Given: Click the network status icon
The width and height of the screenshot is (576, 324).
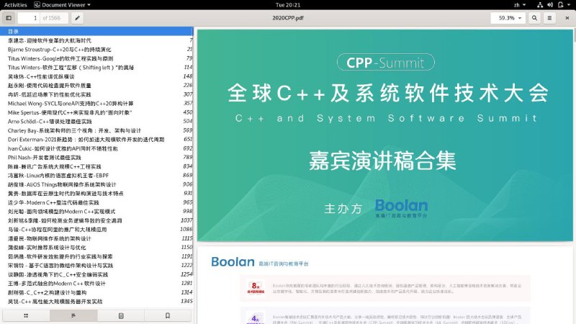Looking at the screenshot, I should coord(540,5).
